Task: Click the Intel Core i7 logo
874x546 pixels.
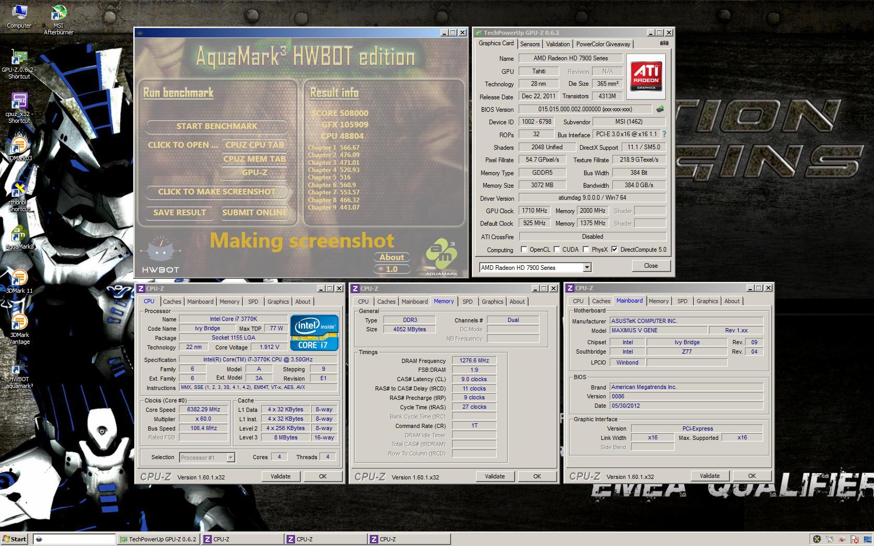Action: (x=314, y=332)
